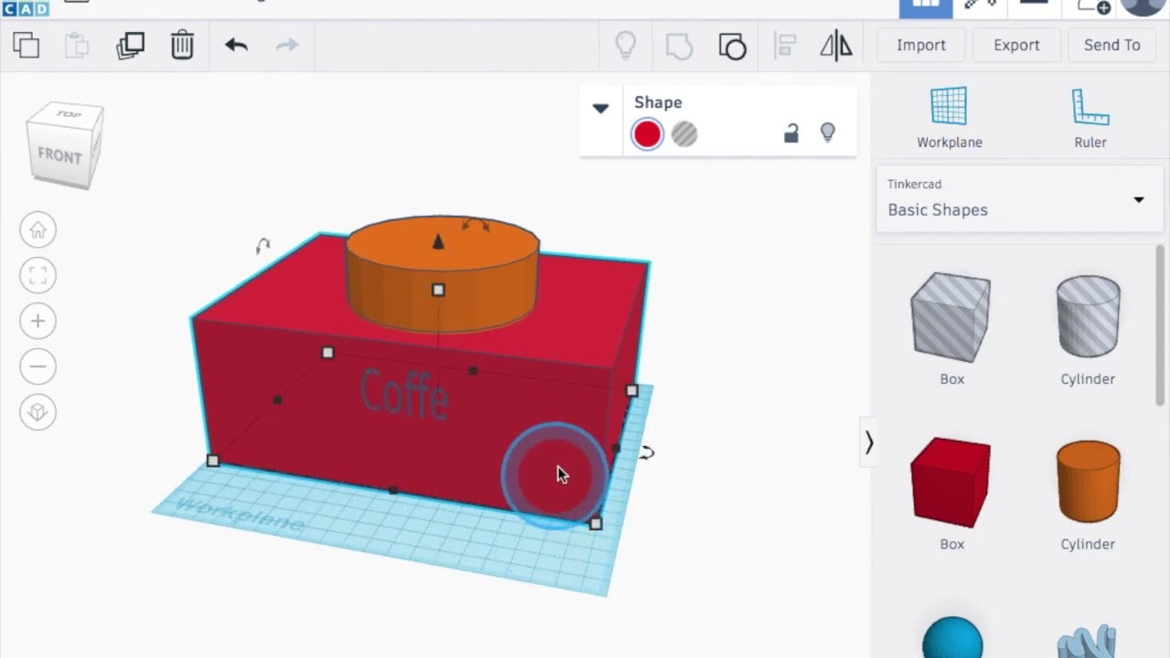
Task: Click the Group shapes icon
Action: pyautogui.click(x=679, y=46)
